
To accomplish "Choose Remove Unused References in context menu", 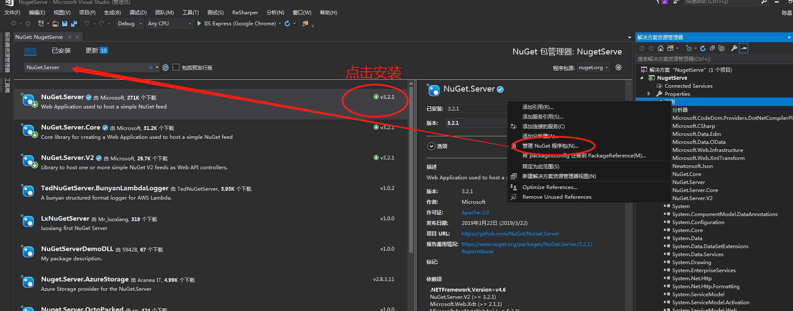I will point(557,197).
